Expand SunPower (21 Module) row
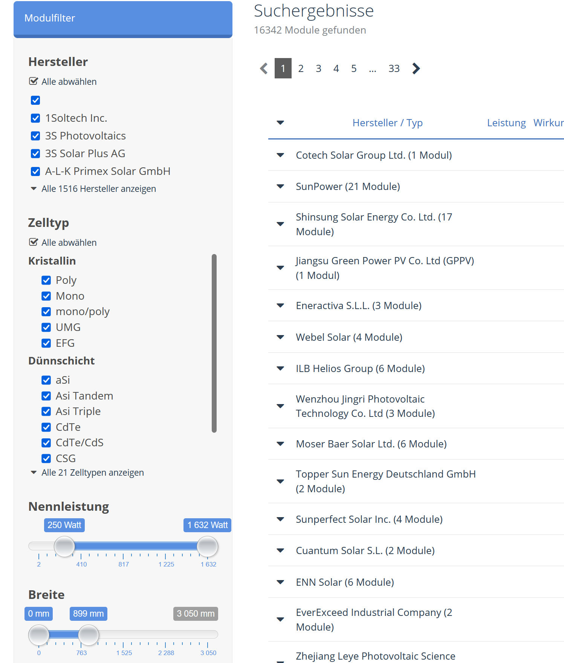This screenshot has height=663, width=564. tap(280, 186)
